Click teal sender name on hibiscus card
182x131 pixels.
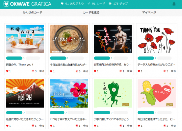57,113
